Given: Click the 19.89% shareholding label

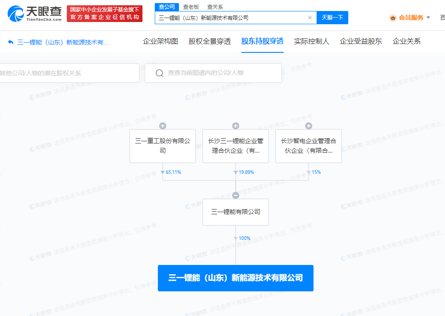Looking at the screenshot, I should click(246, 172).
